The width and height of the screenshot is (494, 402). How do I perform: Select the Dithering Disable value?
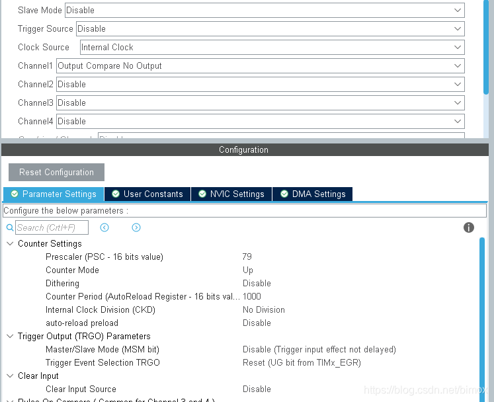pos(257,283)
